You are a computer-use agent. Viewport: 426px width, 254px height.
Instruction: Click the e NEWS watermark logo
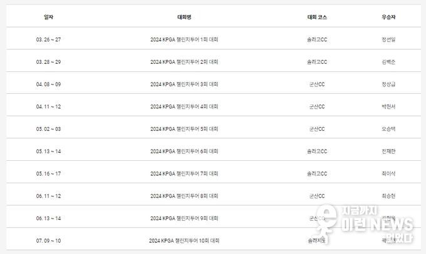click(364, 224)
